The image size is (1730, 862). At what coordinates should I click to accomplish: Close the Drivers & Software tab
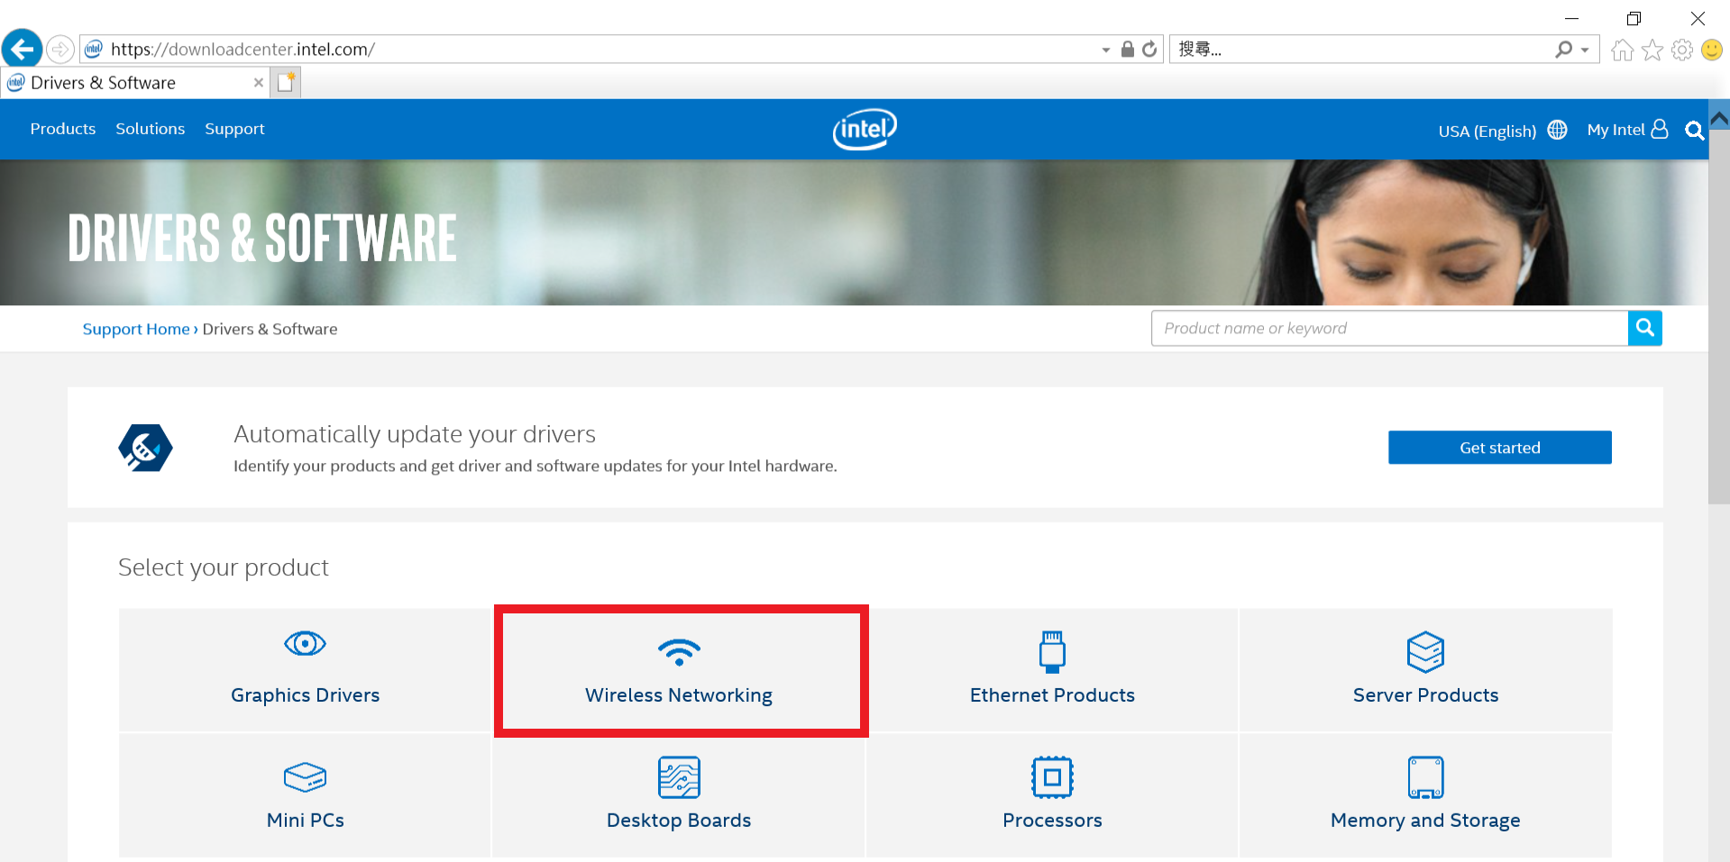tap(259, 83)
